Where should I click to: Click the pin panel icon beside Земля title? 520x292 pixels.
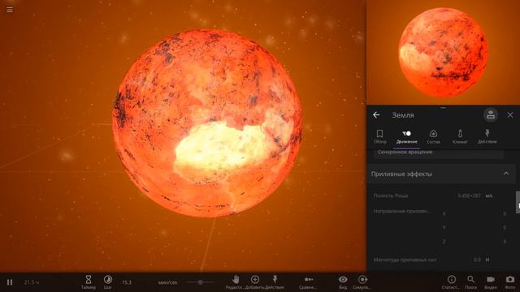491,115
